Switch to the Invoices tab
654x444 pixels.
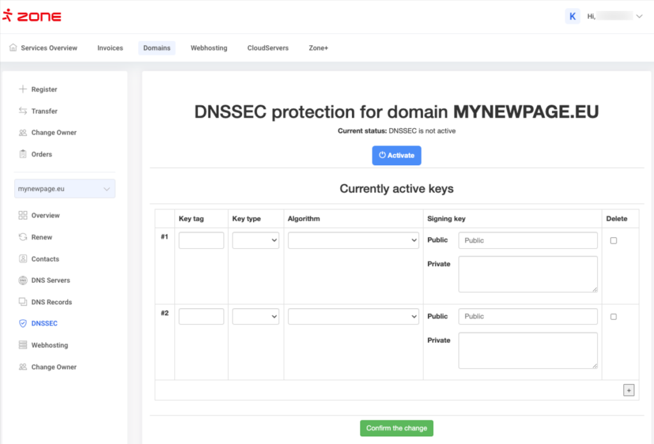click(x=110, y=48)
